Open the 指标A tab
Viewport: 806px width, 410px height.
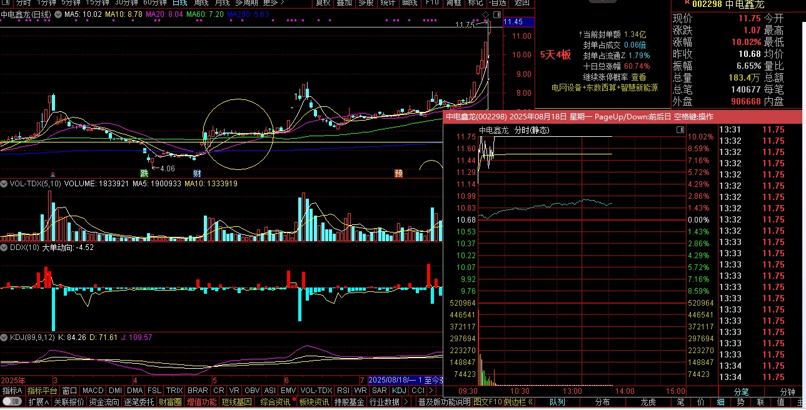[x=12, y=390]
